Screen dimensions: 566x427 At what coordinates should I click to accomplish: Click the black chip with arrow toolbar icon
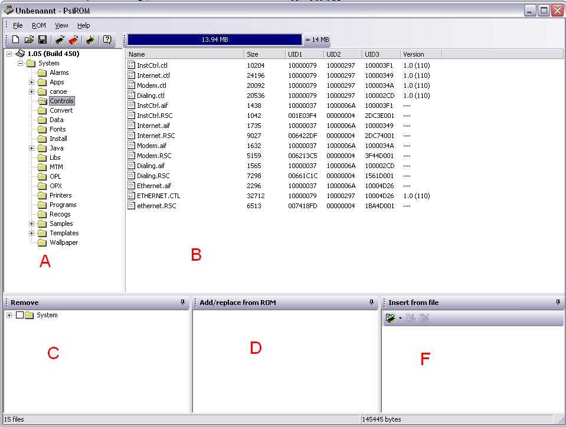point(60,40)
